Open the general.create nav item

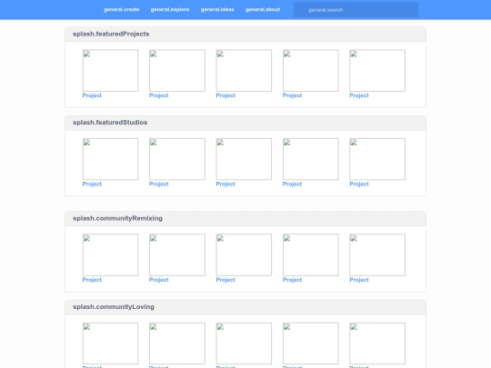[122, 9]
